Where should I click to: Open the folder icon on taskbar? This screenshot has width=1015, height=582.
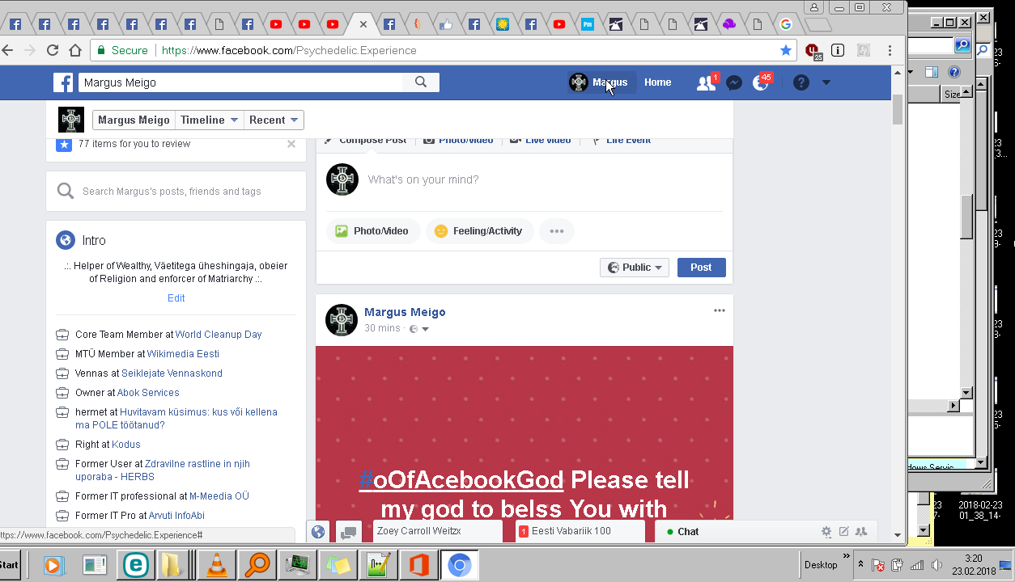coord(172,565)
